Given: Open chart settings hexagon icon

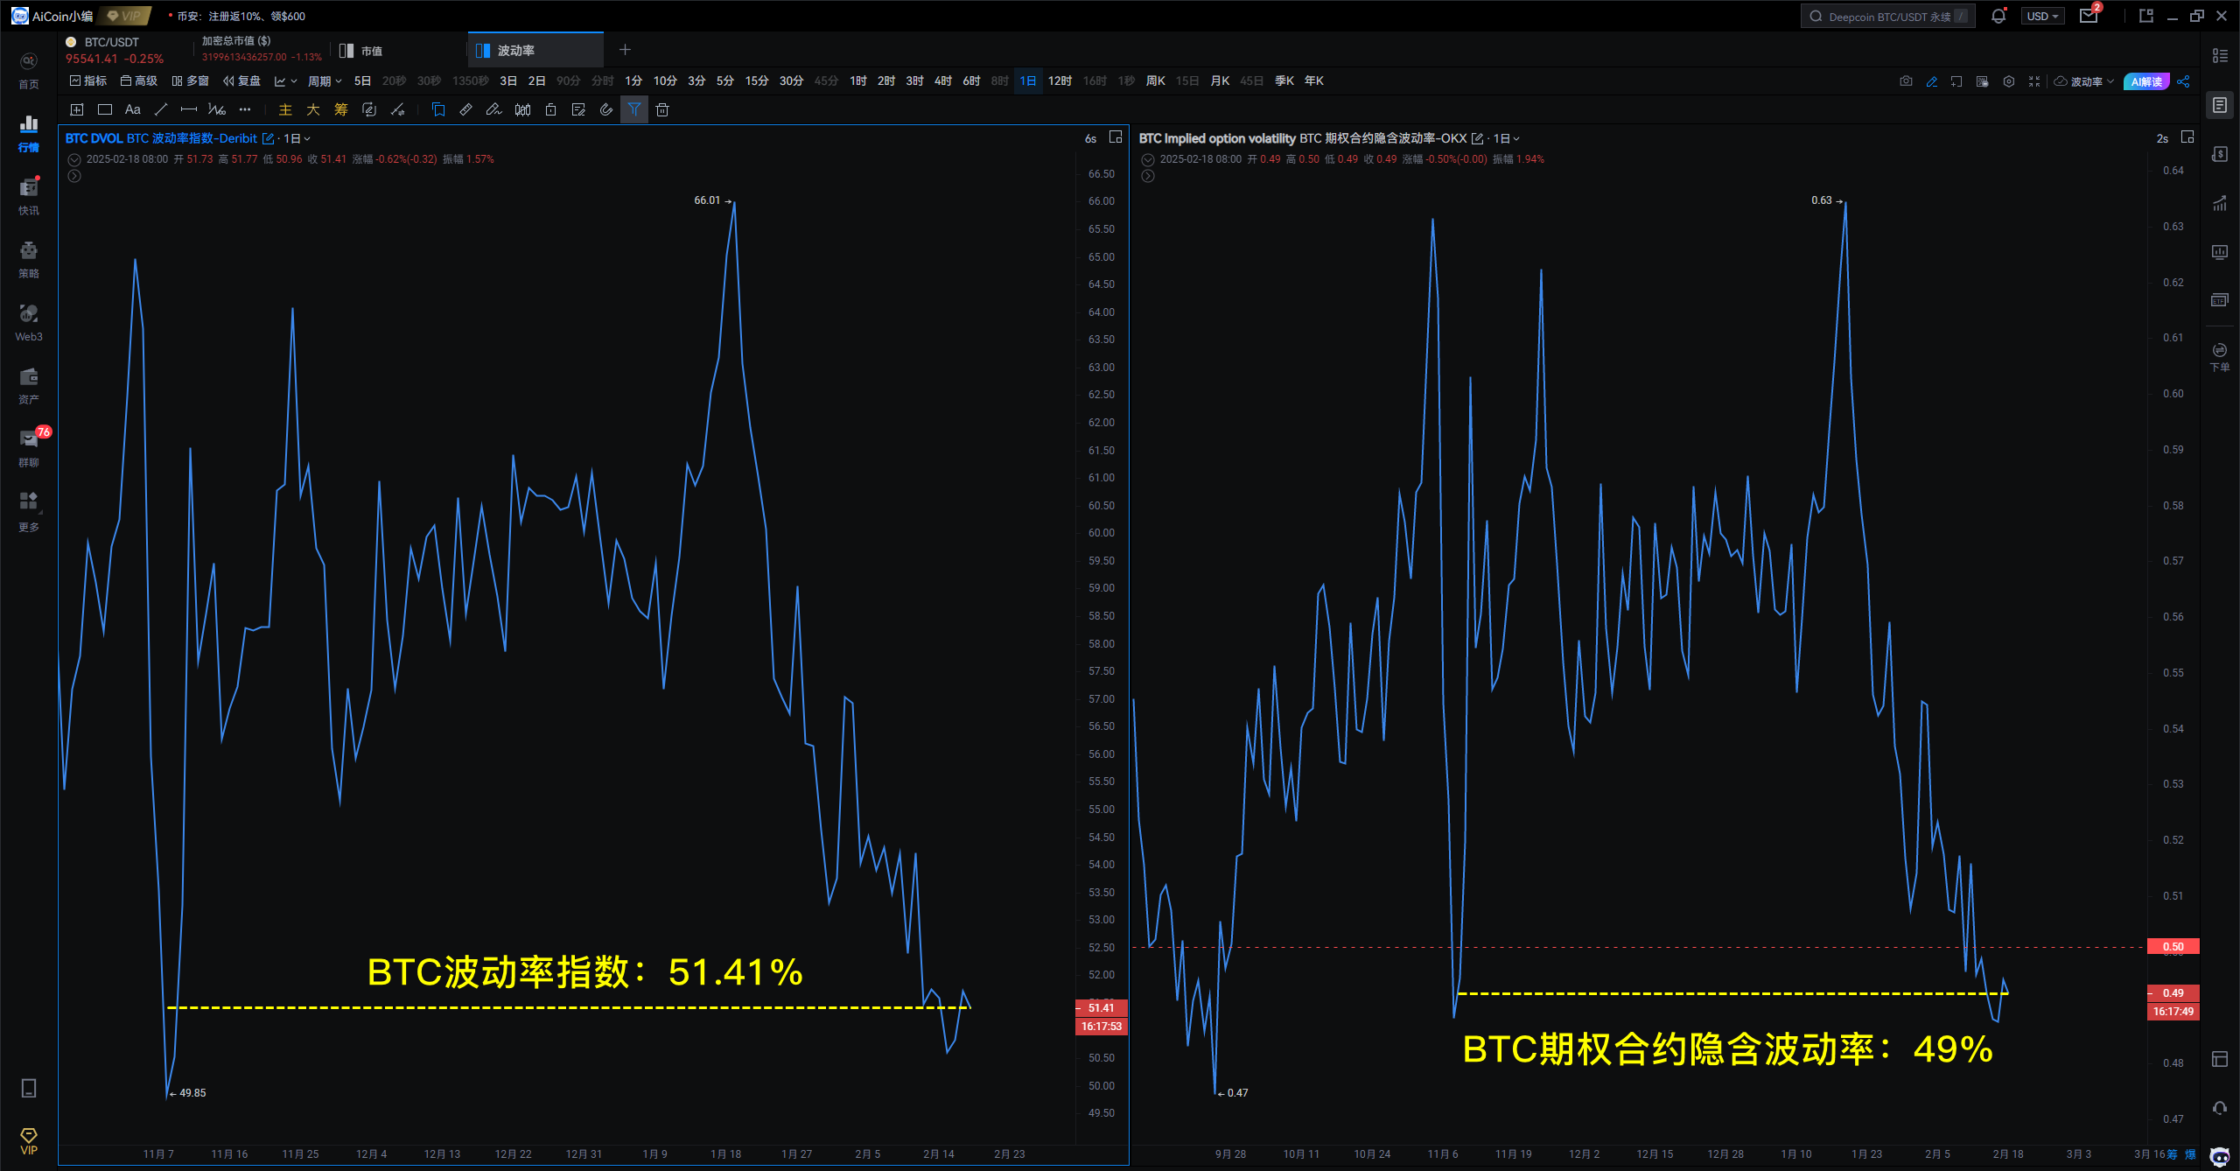Looking at the screenshot, I should 2009,81.
